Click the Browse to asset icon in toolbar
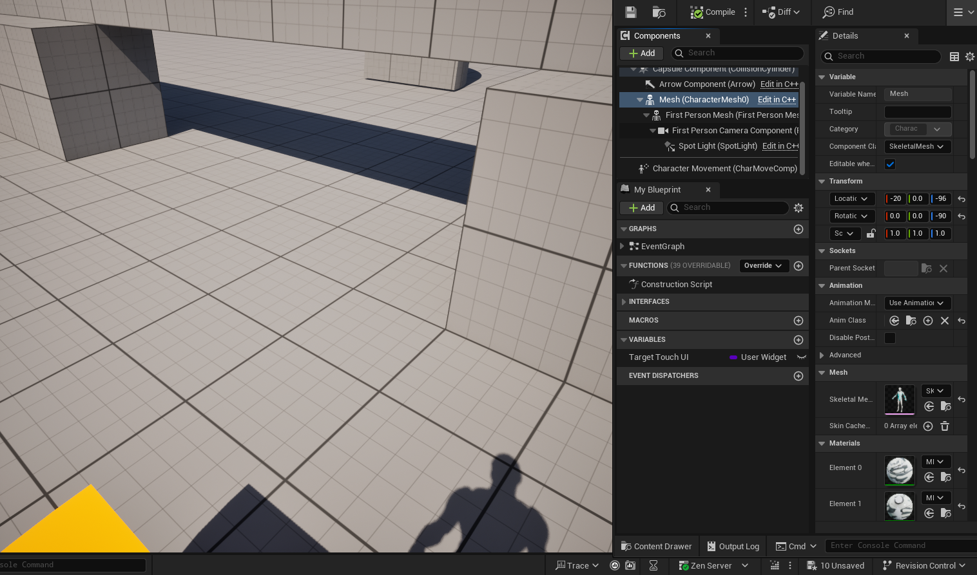Image resolution: width=977 pixels, height=575 pixels. pos(659,12)
